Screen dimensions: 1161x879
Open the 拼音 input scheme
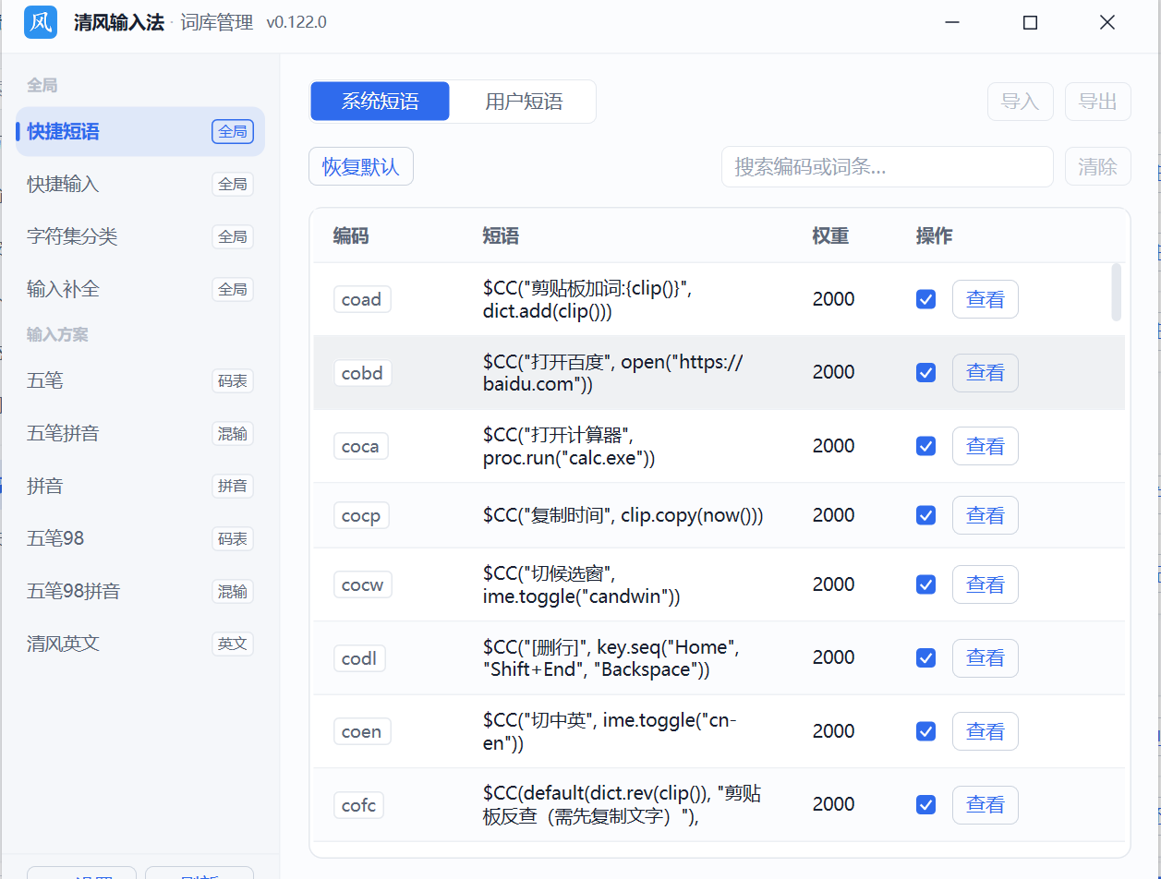pos(140,487)
